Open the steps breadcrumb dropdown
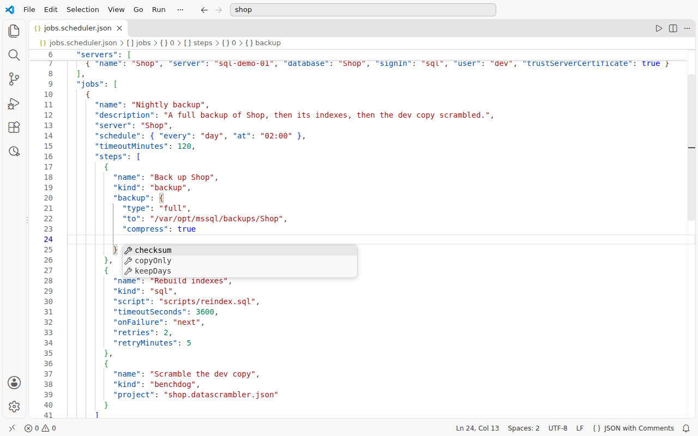The width and height of the screenshot is (698, 436). (197, 43)
